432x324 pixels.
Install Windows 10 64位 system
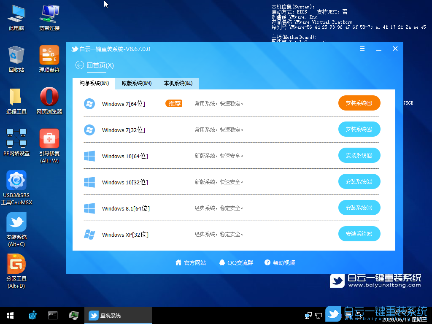tap(359, 155)
